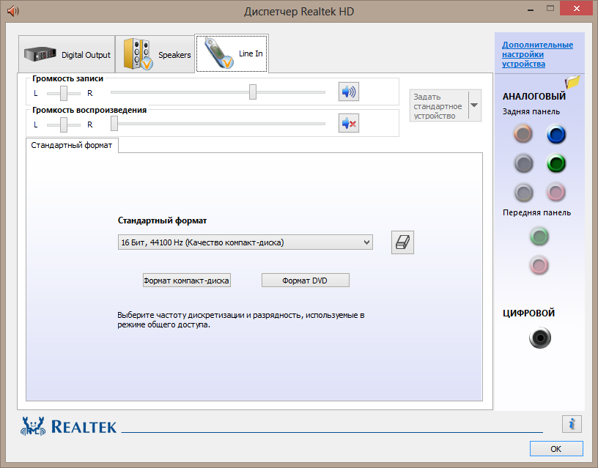Adjust the recording L/R balance slider
Screen dimensions: 598x468
[x=64, y=93]
